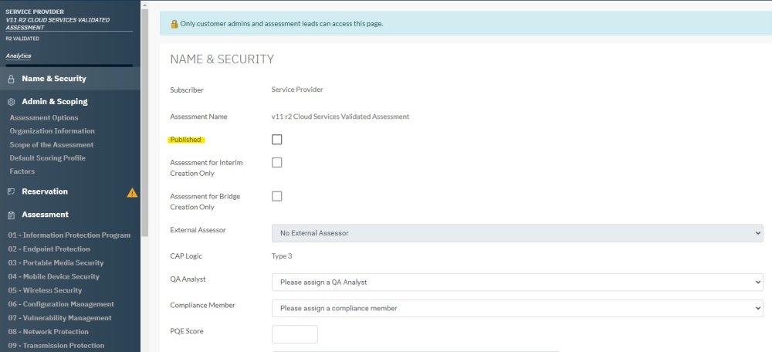Click the lock icon beside Name & Security

point(11,79)
